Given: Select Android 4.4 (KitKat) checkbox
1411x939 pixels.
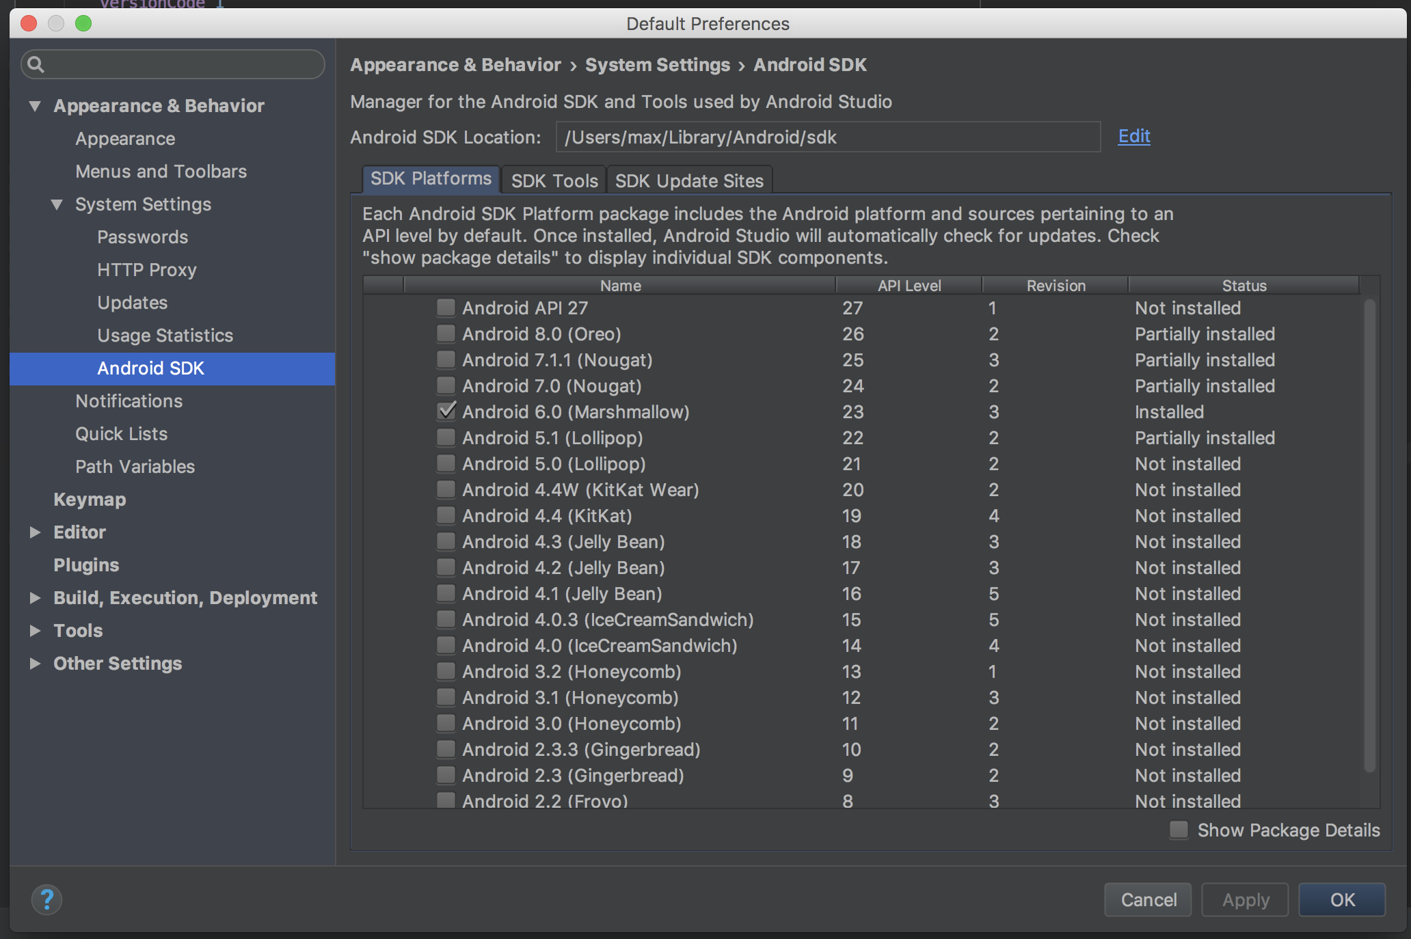Looking at the screenshot, I should click(446, 515).
